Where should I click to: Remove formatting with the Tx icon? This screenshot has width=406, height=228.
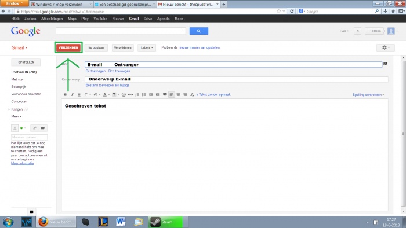click(x=192, y=95)
